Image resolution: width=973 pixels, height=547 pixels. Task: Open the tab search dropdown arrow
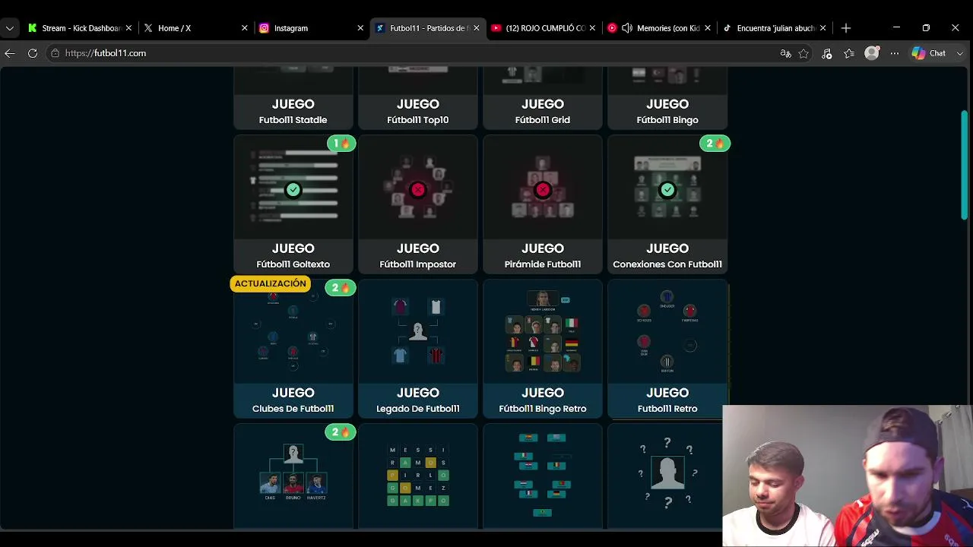pyautogui.click(x=9, y=28)
